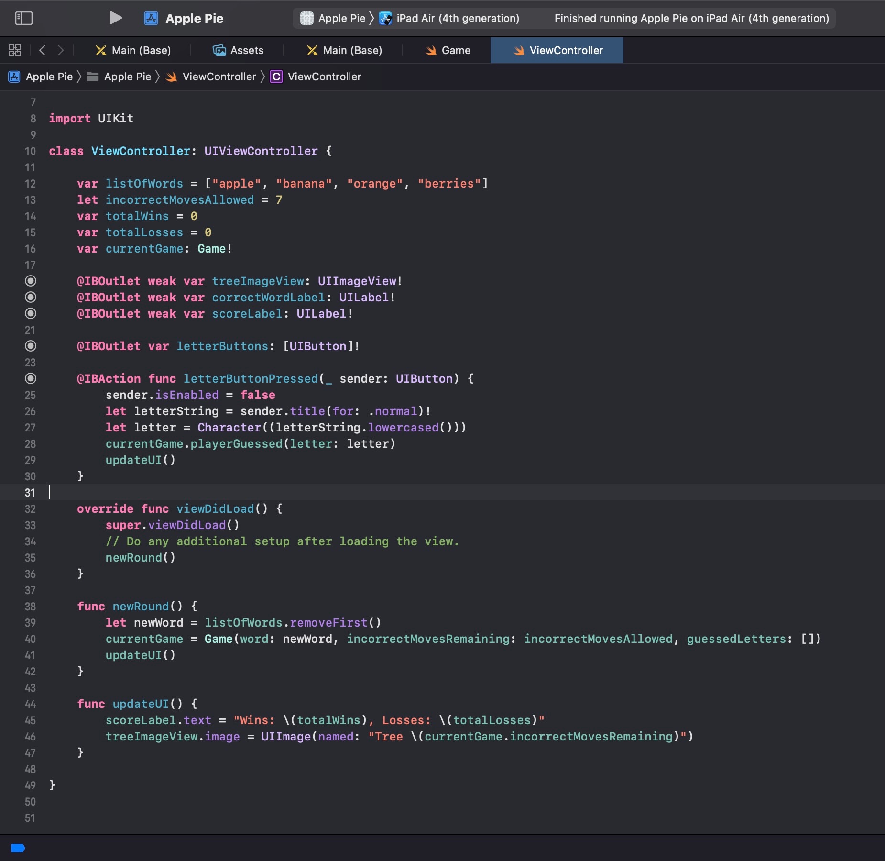Go forward to next file

[60, 50]
